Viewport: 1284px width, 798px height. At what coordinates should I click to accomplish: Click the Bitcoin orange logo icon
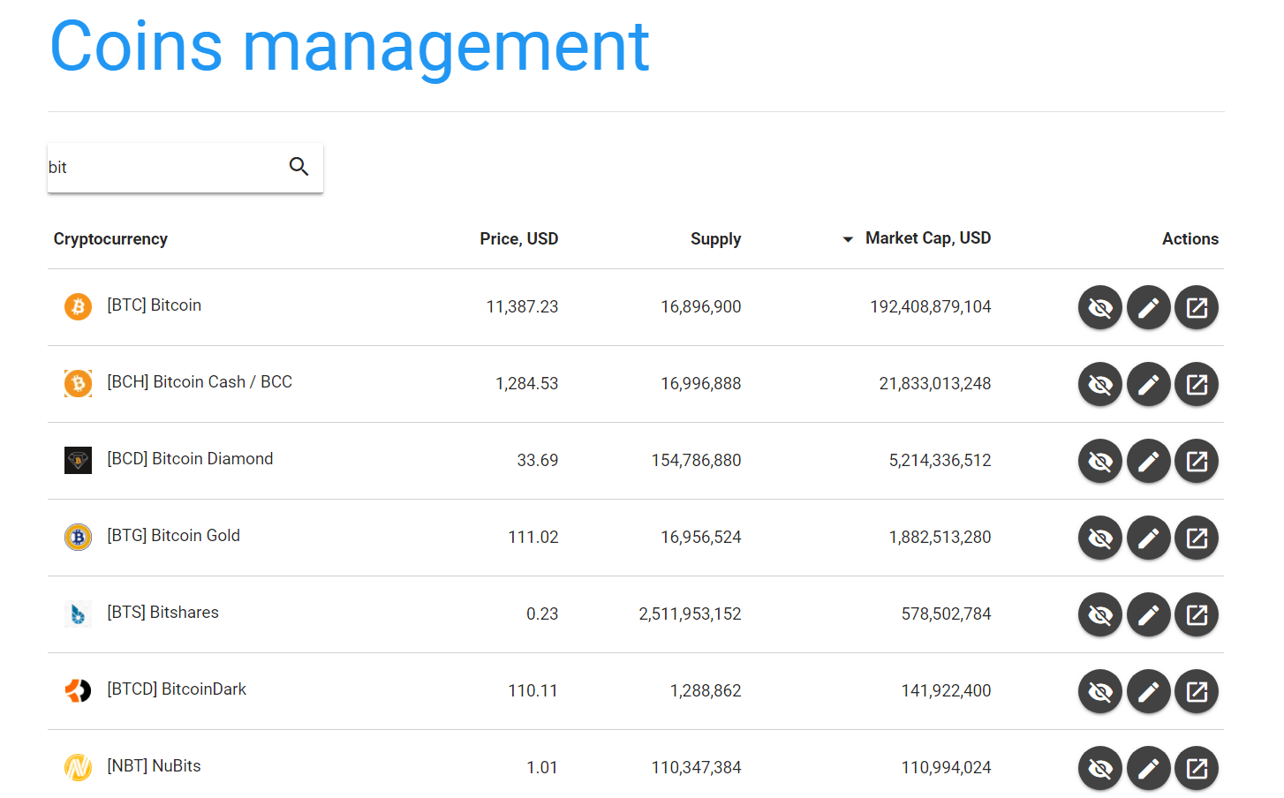click(x=78, y=307)
